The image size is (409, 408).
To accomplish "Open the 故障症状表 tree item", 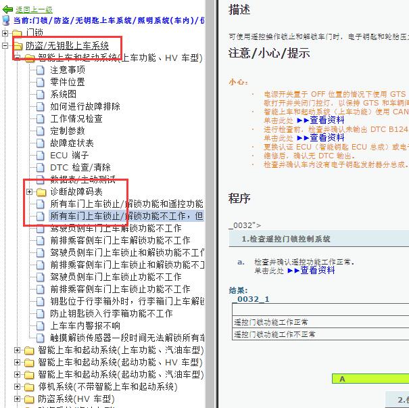I will pyautogui.click(x=72, y=143).
